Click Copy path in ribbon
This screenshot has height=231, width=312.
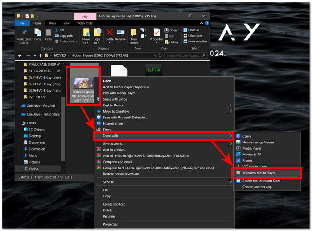click(64, 36)
